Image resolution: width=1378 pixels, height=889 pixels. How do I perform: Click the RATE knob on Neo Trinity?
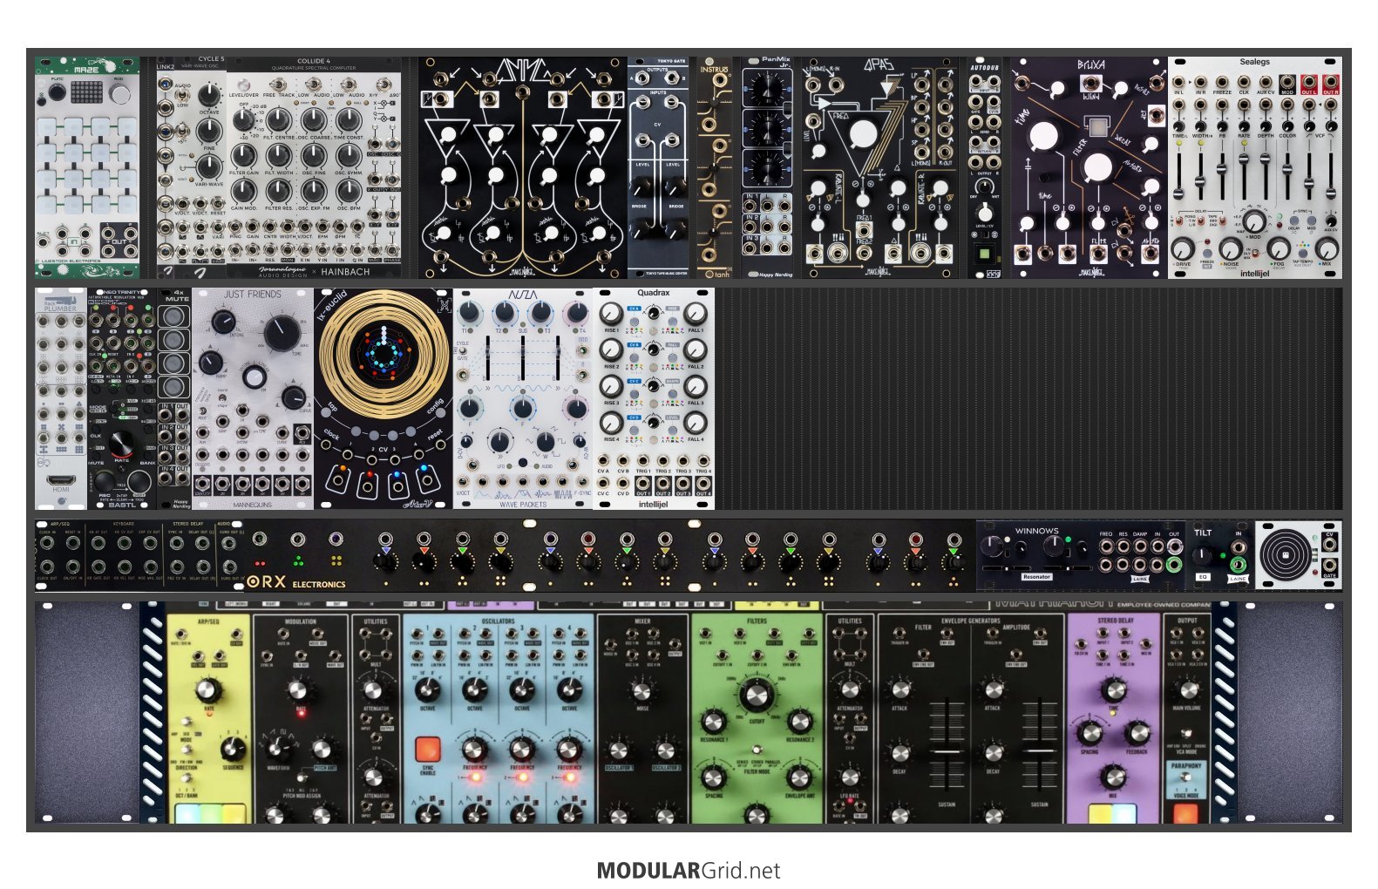[121, 443]
